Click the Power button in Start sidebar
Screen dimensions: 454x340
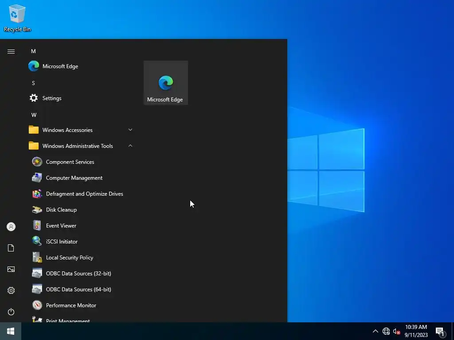(x=11, y=312)
